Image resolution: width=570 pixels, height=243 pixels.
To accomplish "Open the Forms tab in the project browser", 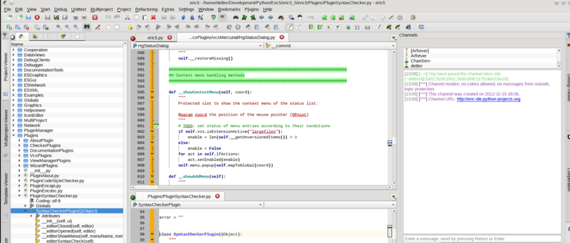I will (35, 36).
